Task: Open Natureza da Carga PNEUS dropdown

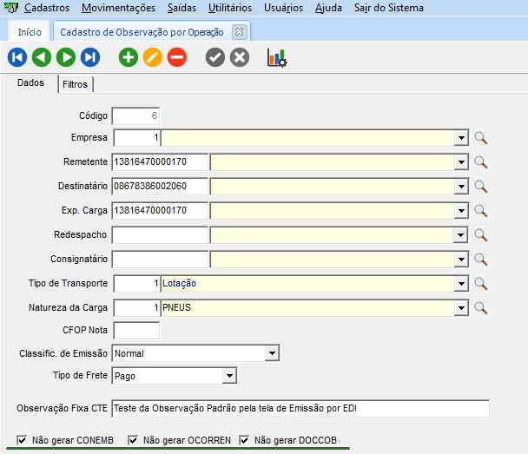Action: (461, 308)
